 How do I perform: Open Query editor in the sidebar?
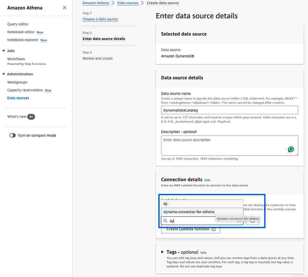(x=18, y=24)
